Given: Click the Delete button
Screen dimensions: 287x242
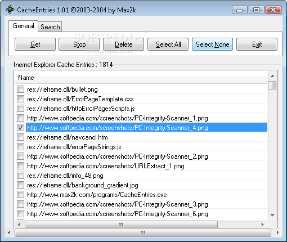Looking at the screenshot, I should click(123, 44).
